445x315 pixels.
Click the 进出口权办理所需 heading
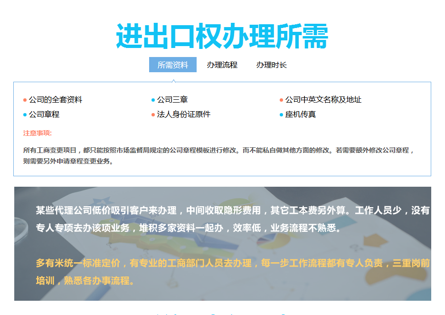(222, 36)
